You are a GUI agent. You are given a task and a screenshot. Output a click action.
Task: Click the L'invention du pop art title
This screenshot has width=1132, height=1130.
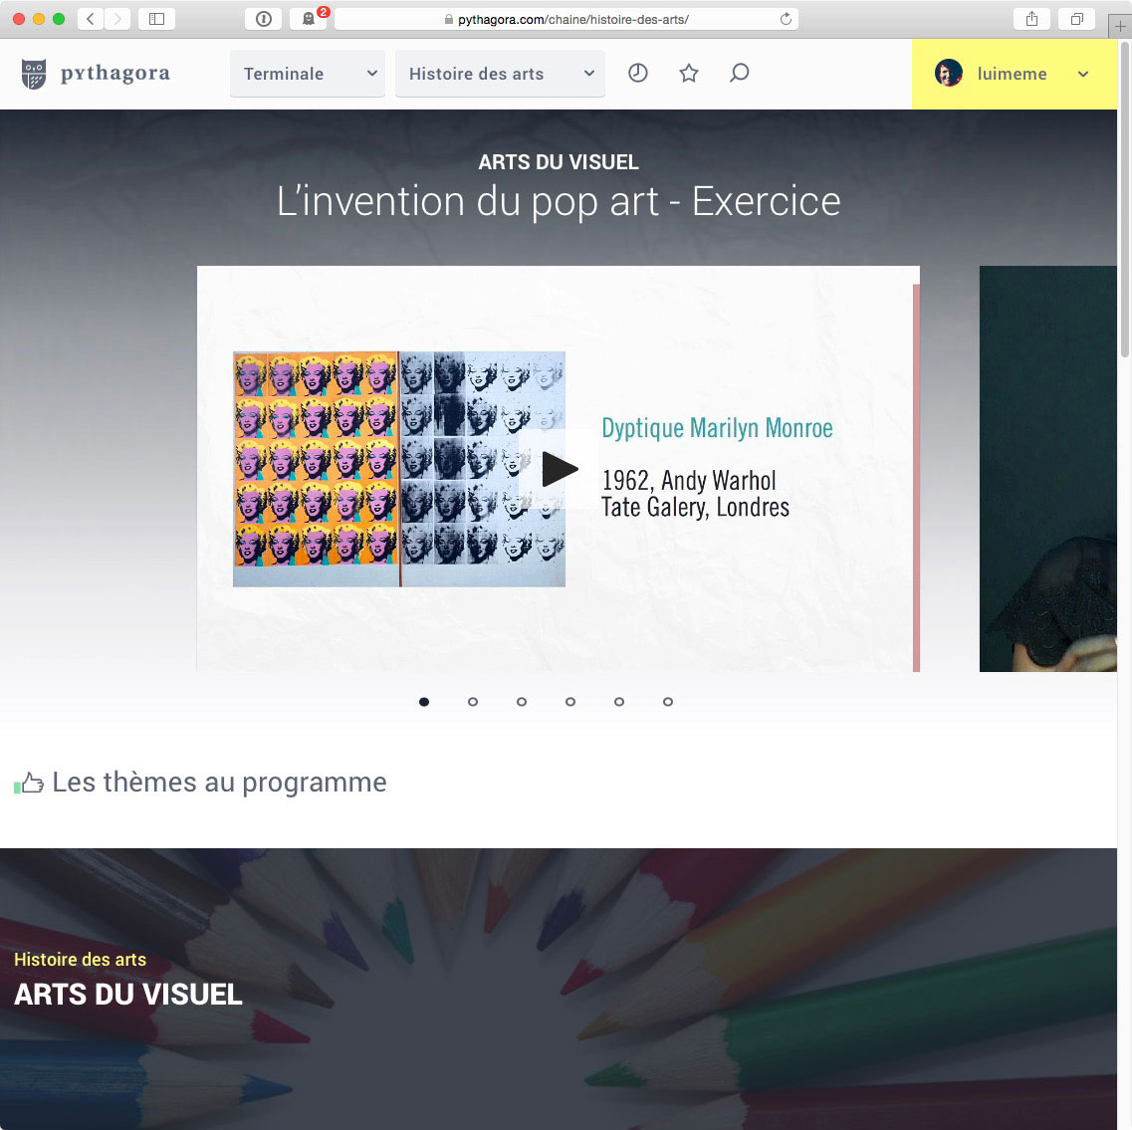click(559, 201)
